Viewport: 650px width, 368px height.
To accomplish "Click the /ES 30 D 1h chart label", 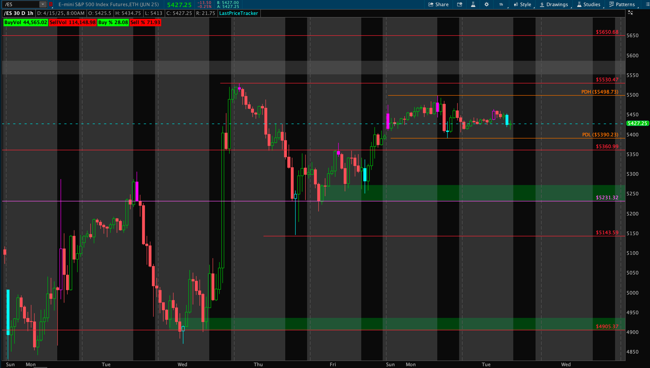I will (19, 13).
